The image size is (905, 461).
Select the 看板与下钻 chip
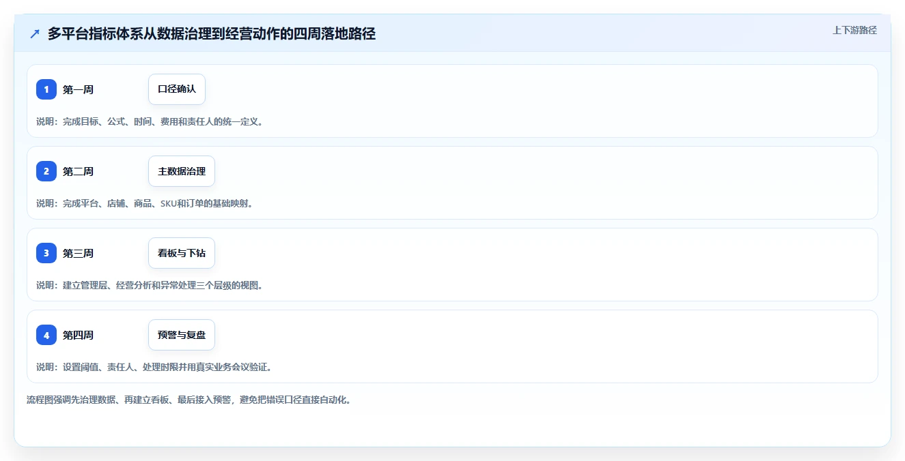coord(182,253)
